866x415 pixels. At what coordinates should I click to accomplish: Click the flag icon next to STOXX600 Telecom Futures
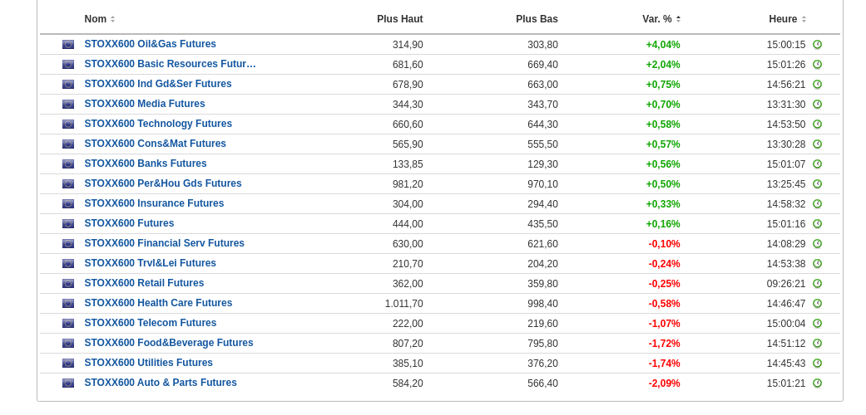[68, 324]
